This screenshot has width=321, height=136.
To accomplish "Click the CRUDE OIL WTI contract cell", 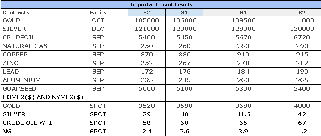I will click(35, 123).
